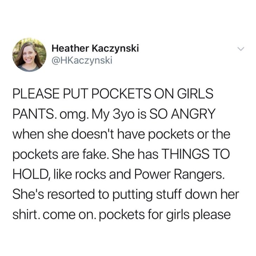Click 'when she doesn't have' text
This screenshot has height=256, width=256.
[x=79, y=134]
